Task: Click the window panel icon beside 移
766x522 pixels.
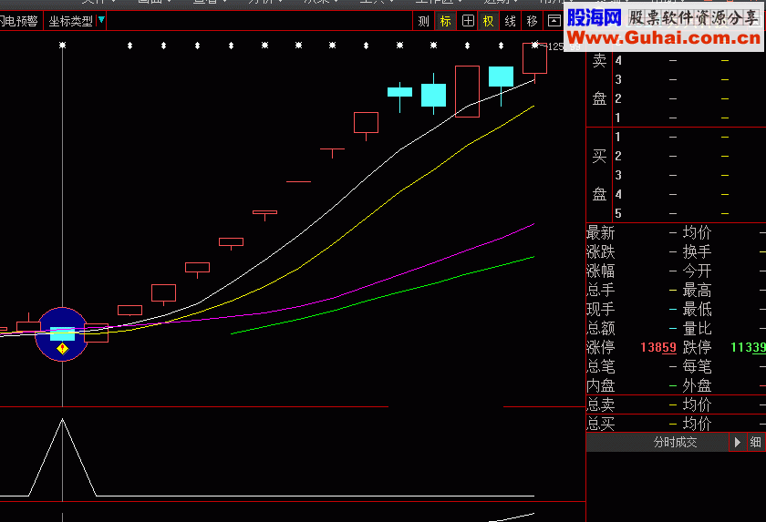Action: coord(554,21)
